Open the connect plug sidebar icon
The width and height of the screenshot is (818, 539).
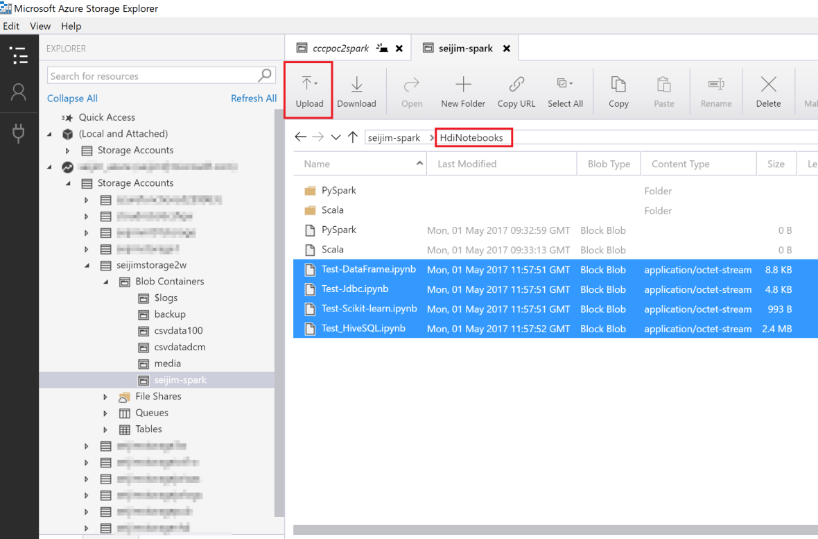pyautogui.click(x=19, y=133)
